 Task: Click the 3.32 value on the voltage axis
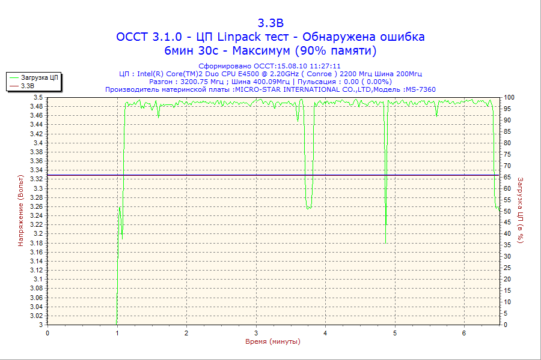click(x=37, y=179)
